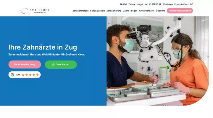The image size is (213, 118).
Task: Open the Zahnschmerzen menu
Action: point(80,11)
